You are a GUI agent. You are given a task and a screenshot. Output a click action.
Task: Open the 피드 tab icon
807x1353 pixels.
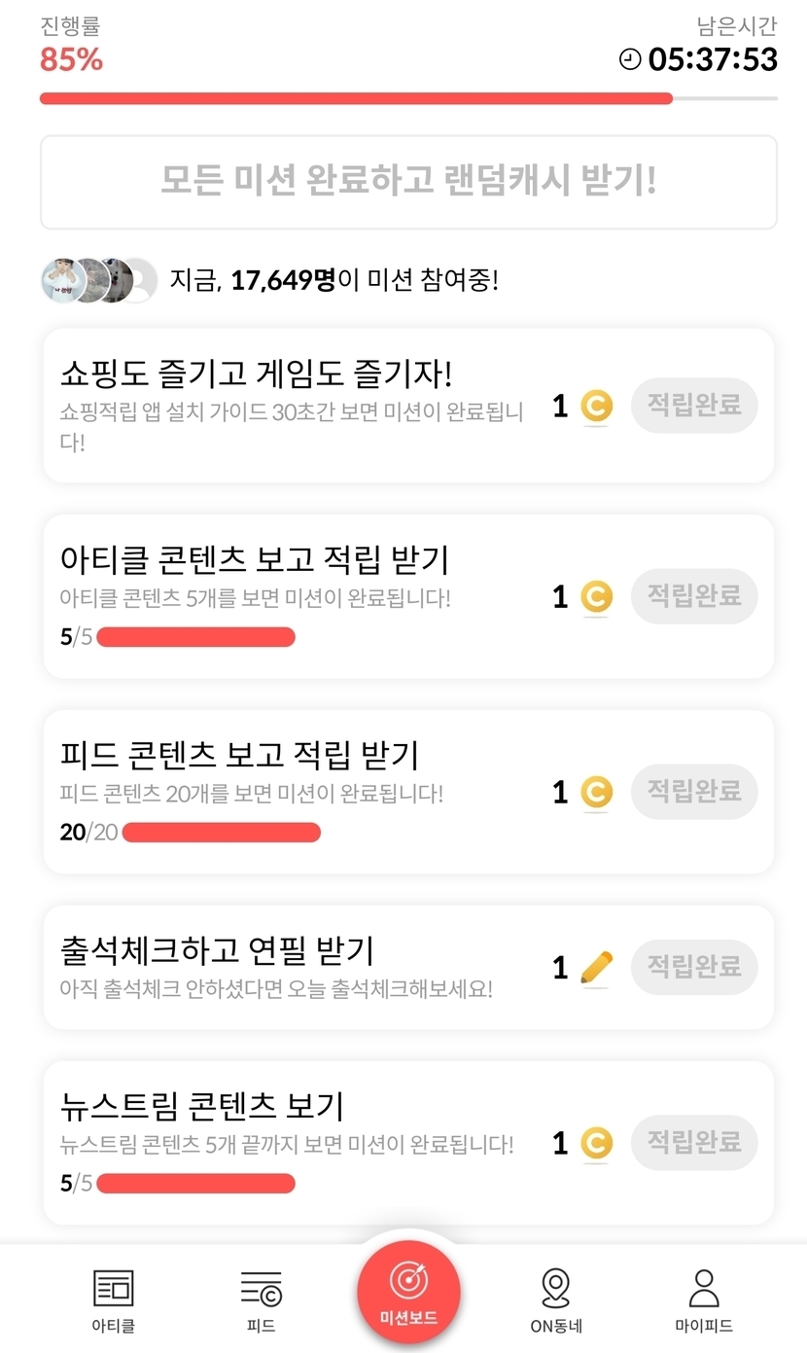261,1288
